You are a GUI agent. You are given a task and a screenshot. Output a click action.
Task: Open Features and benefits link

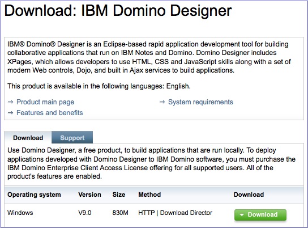click(49, 113)
